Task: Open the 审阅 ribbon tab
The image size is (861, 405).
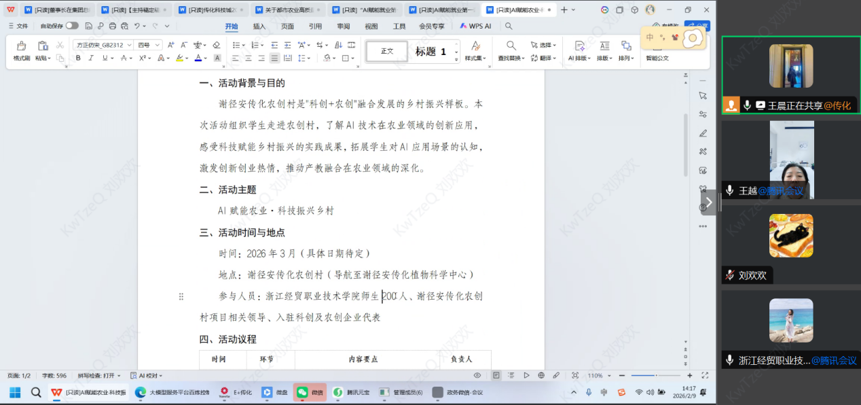Action: click(343, 26)
